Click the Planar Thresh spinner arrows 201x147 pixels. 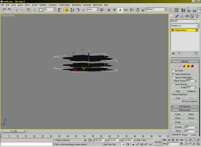coord(195,81)
